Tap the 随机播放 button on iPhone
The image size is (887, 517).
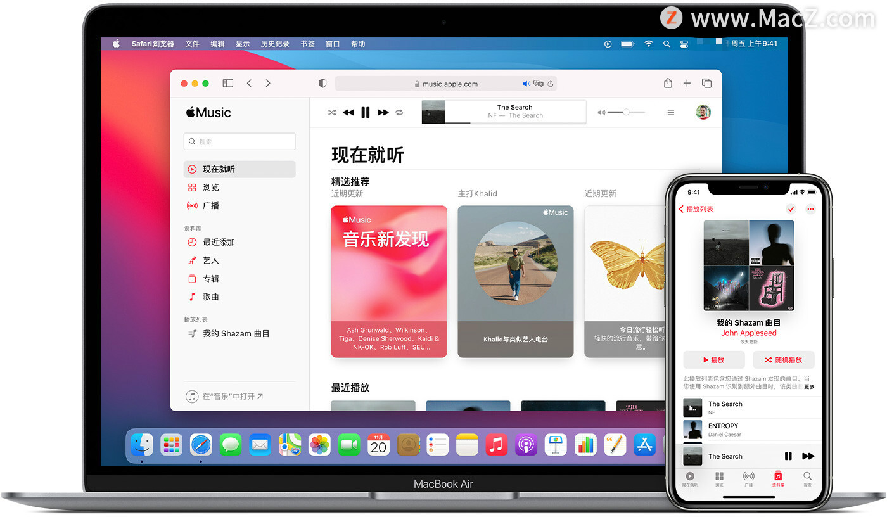(x=784, y=359)
